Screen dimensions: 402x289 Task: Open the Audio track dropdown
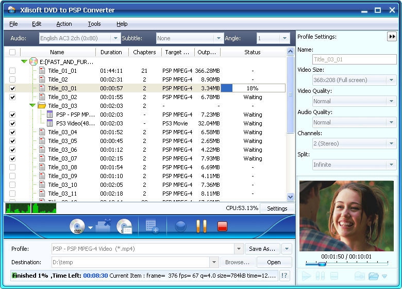[116, 38]
